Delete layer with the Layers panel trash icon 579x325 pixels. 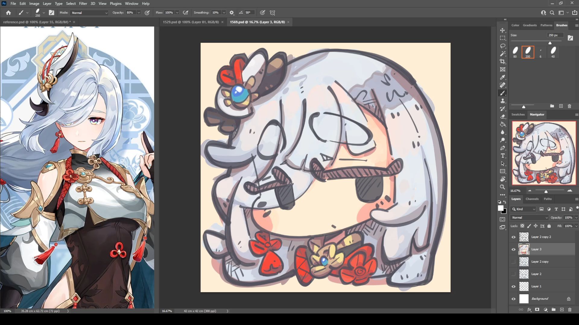[x=570, y=309]
